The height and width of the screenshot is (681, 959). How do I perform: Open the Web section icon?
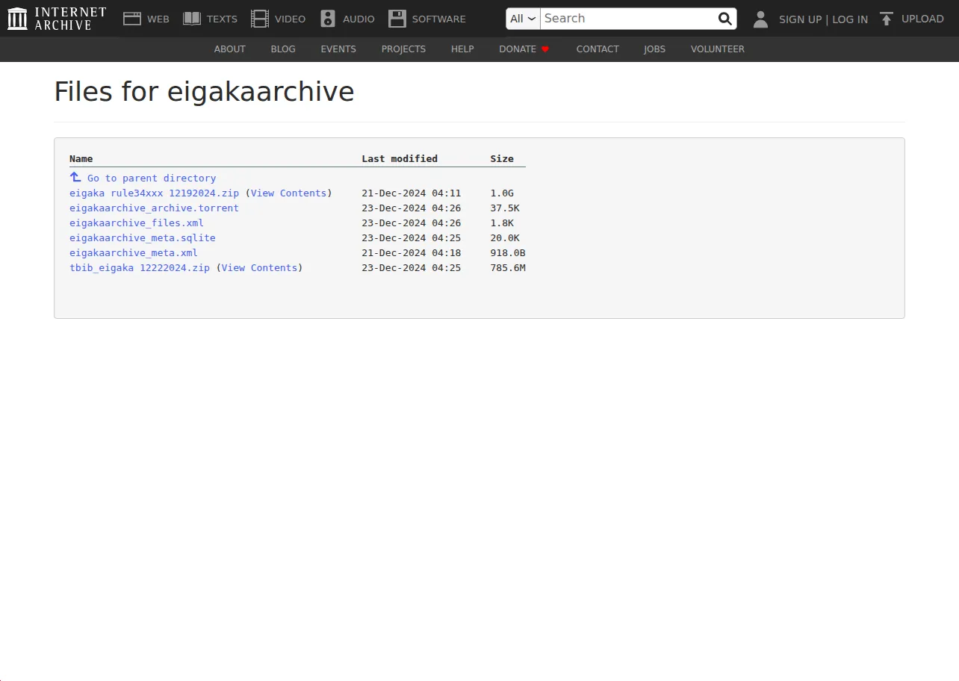coord(132,19)
